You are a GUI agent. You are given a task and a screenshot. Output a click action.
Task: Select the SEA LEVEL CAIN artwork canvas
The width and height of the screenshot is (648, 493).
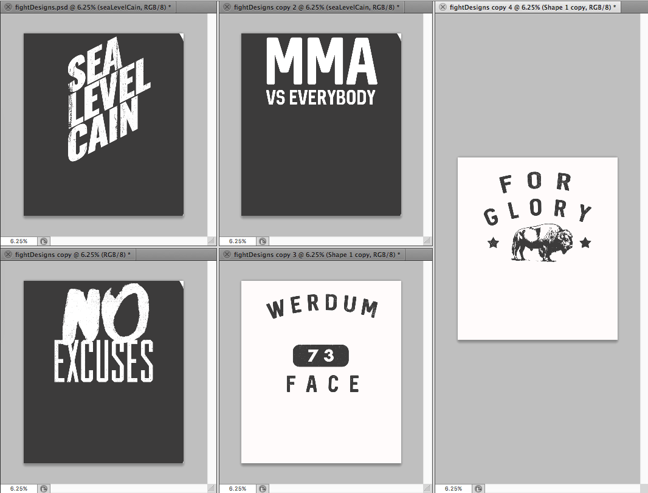(103, 125)
